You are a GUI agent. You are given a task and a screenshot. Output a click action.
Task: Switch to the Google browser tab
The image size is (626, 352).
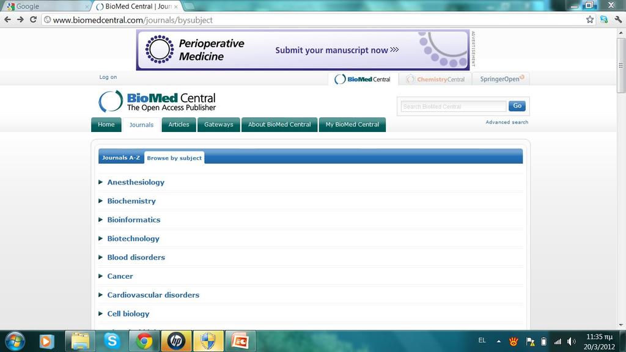coord(46,6)
